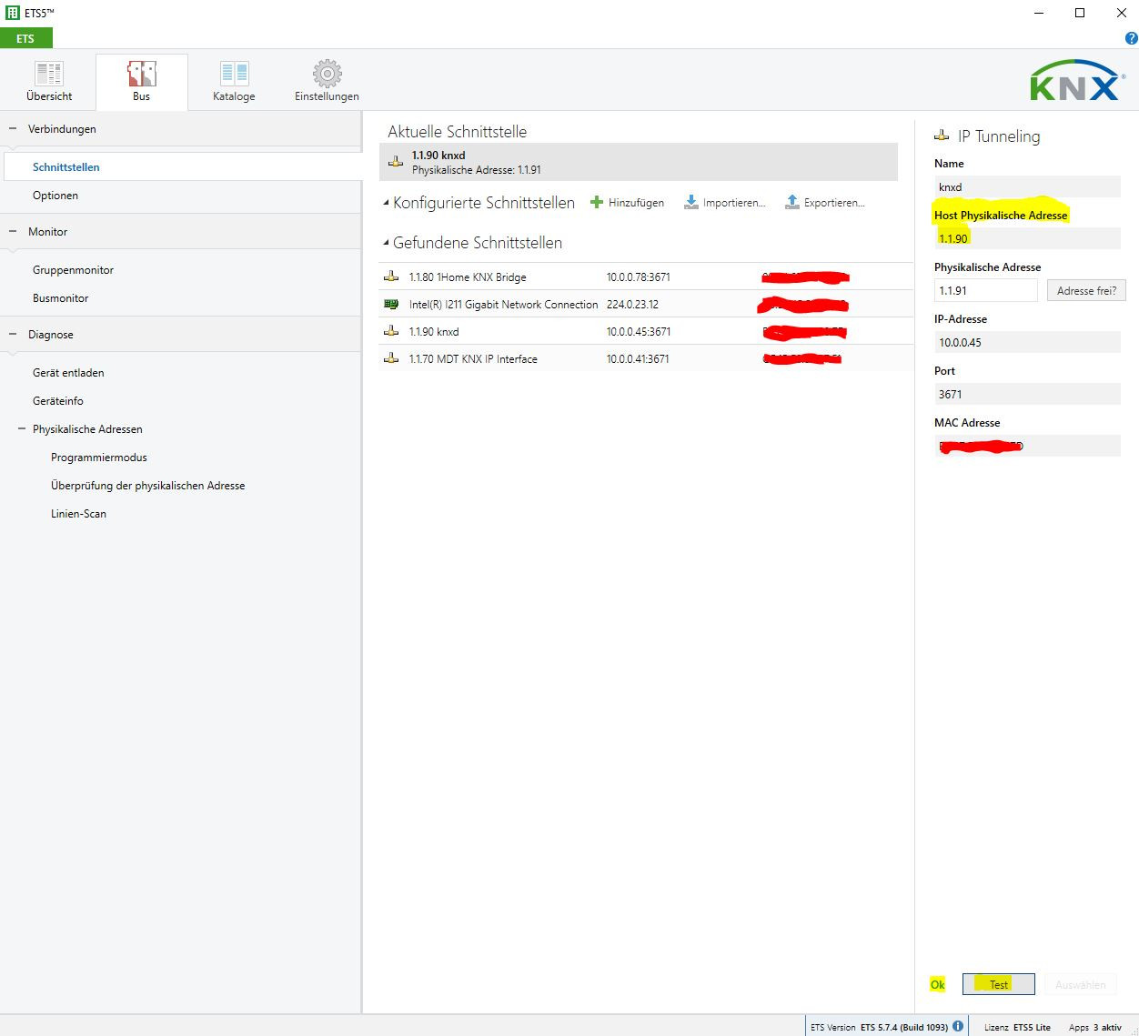
Task: Click the green plus Hinzufügen icon
Action: (597, 202)
